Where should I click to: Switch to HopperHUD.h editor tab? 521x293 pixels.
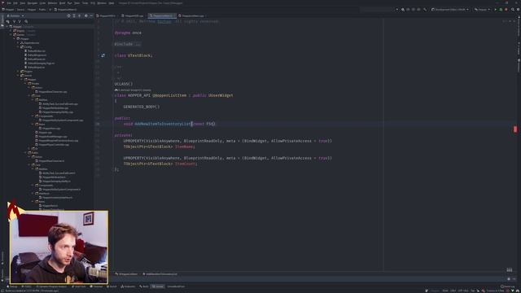107,15
